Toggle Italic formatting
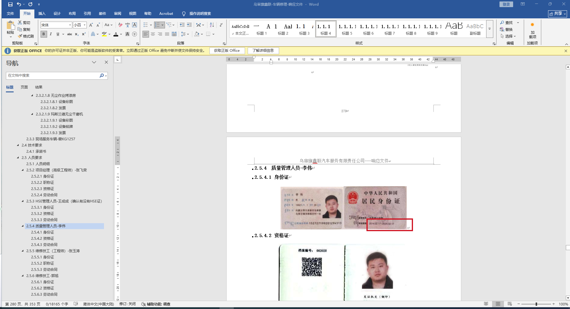The height and width of the screenshot is (309, 570). pos(51,34)
